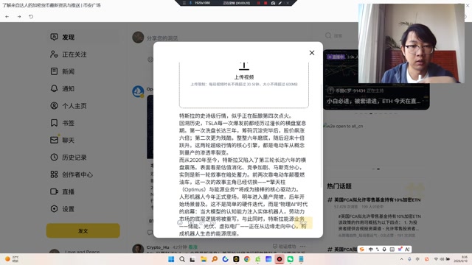Close the recorder toolbar
Viewport: 472px width, 265px height.
[288, 3]
